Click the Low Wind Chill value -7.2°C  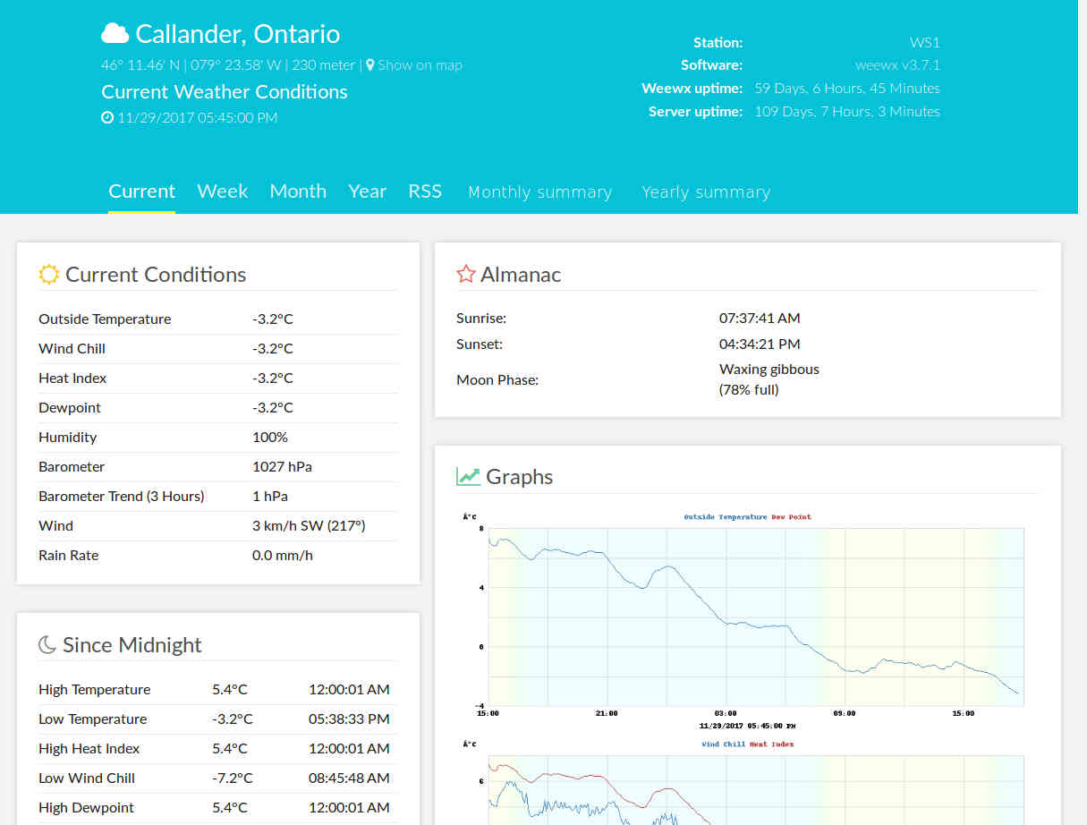coord(233,778)
